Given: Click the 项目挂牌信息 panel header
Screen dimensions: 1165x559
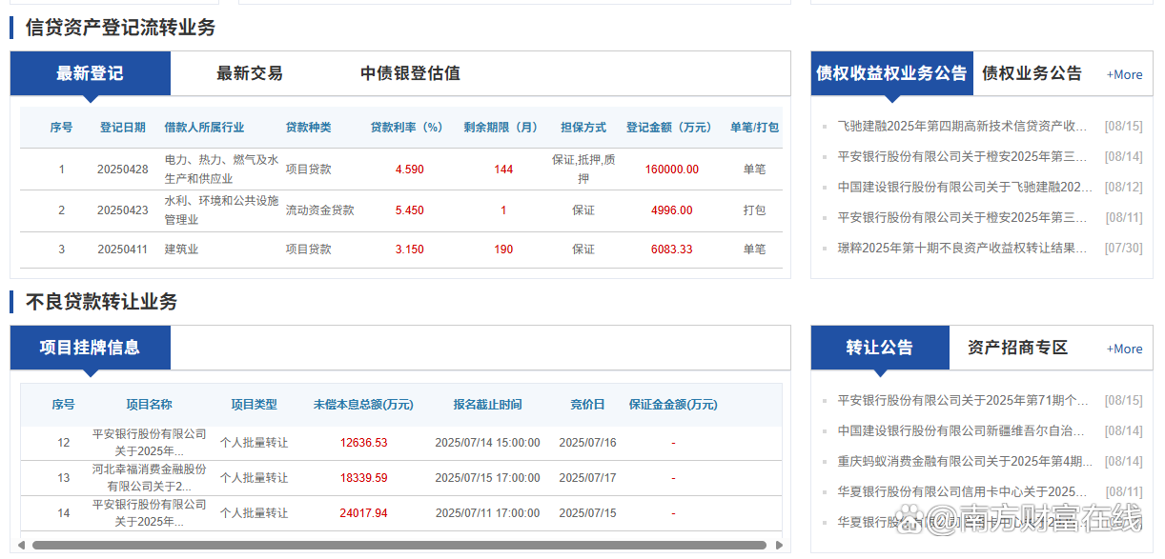Looking at the screenshot, I should coord(90,348).
